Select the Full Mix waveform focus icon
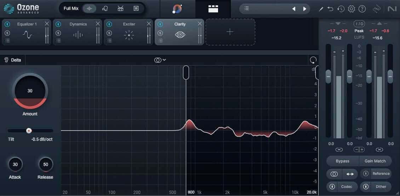The image size is (400, 196). [x=89, y=8]
